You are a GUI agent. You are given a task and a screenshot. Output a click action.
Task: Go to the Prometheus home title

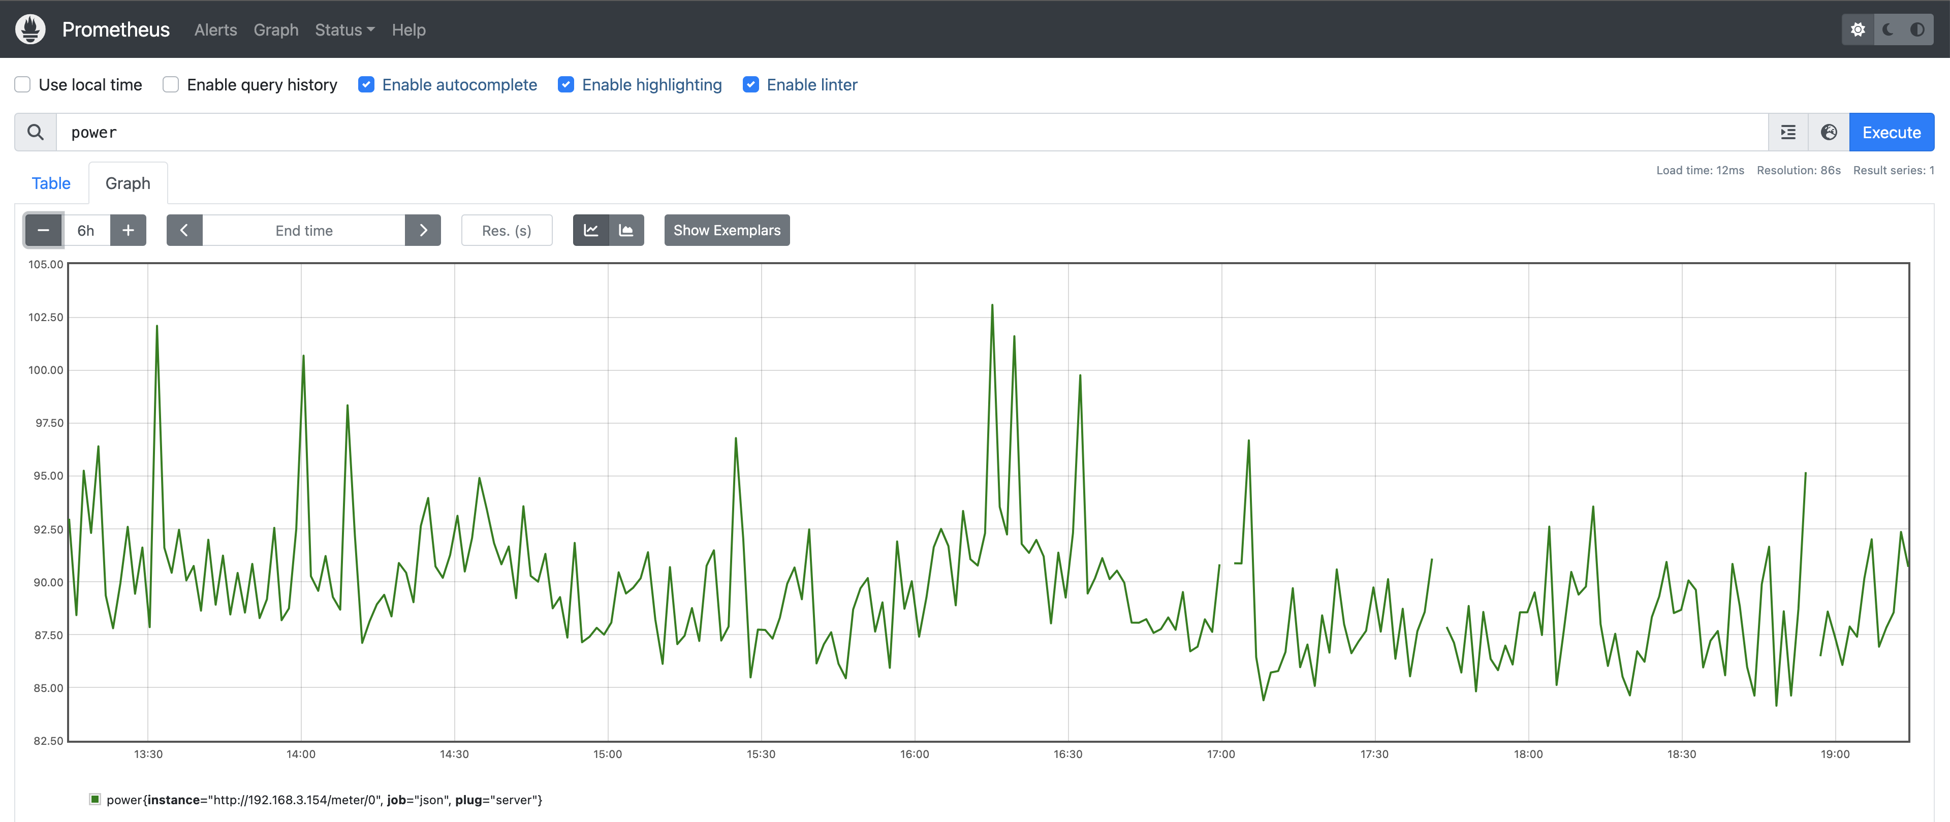(116, 29)
